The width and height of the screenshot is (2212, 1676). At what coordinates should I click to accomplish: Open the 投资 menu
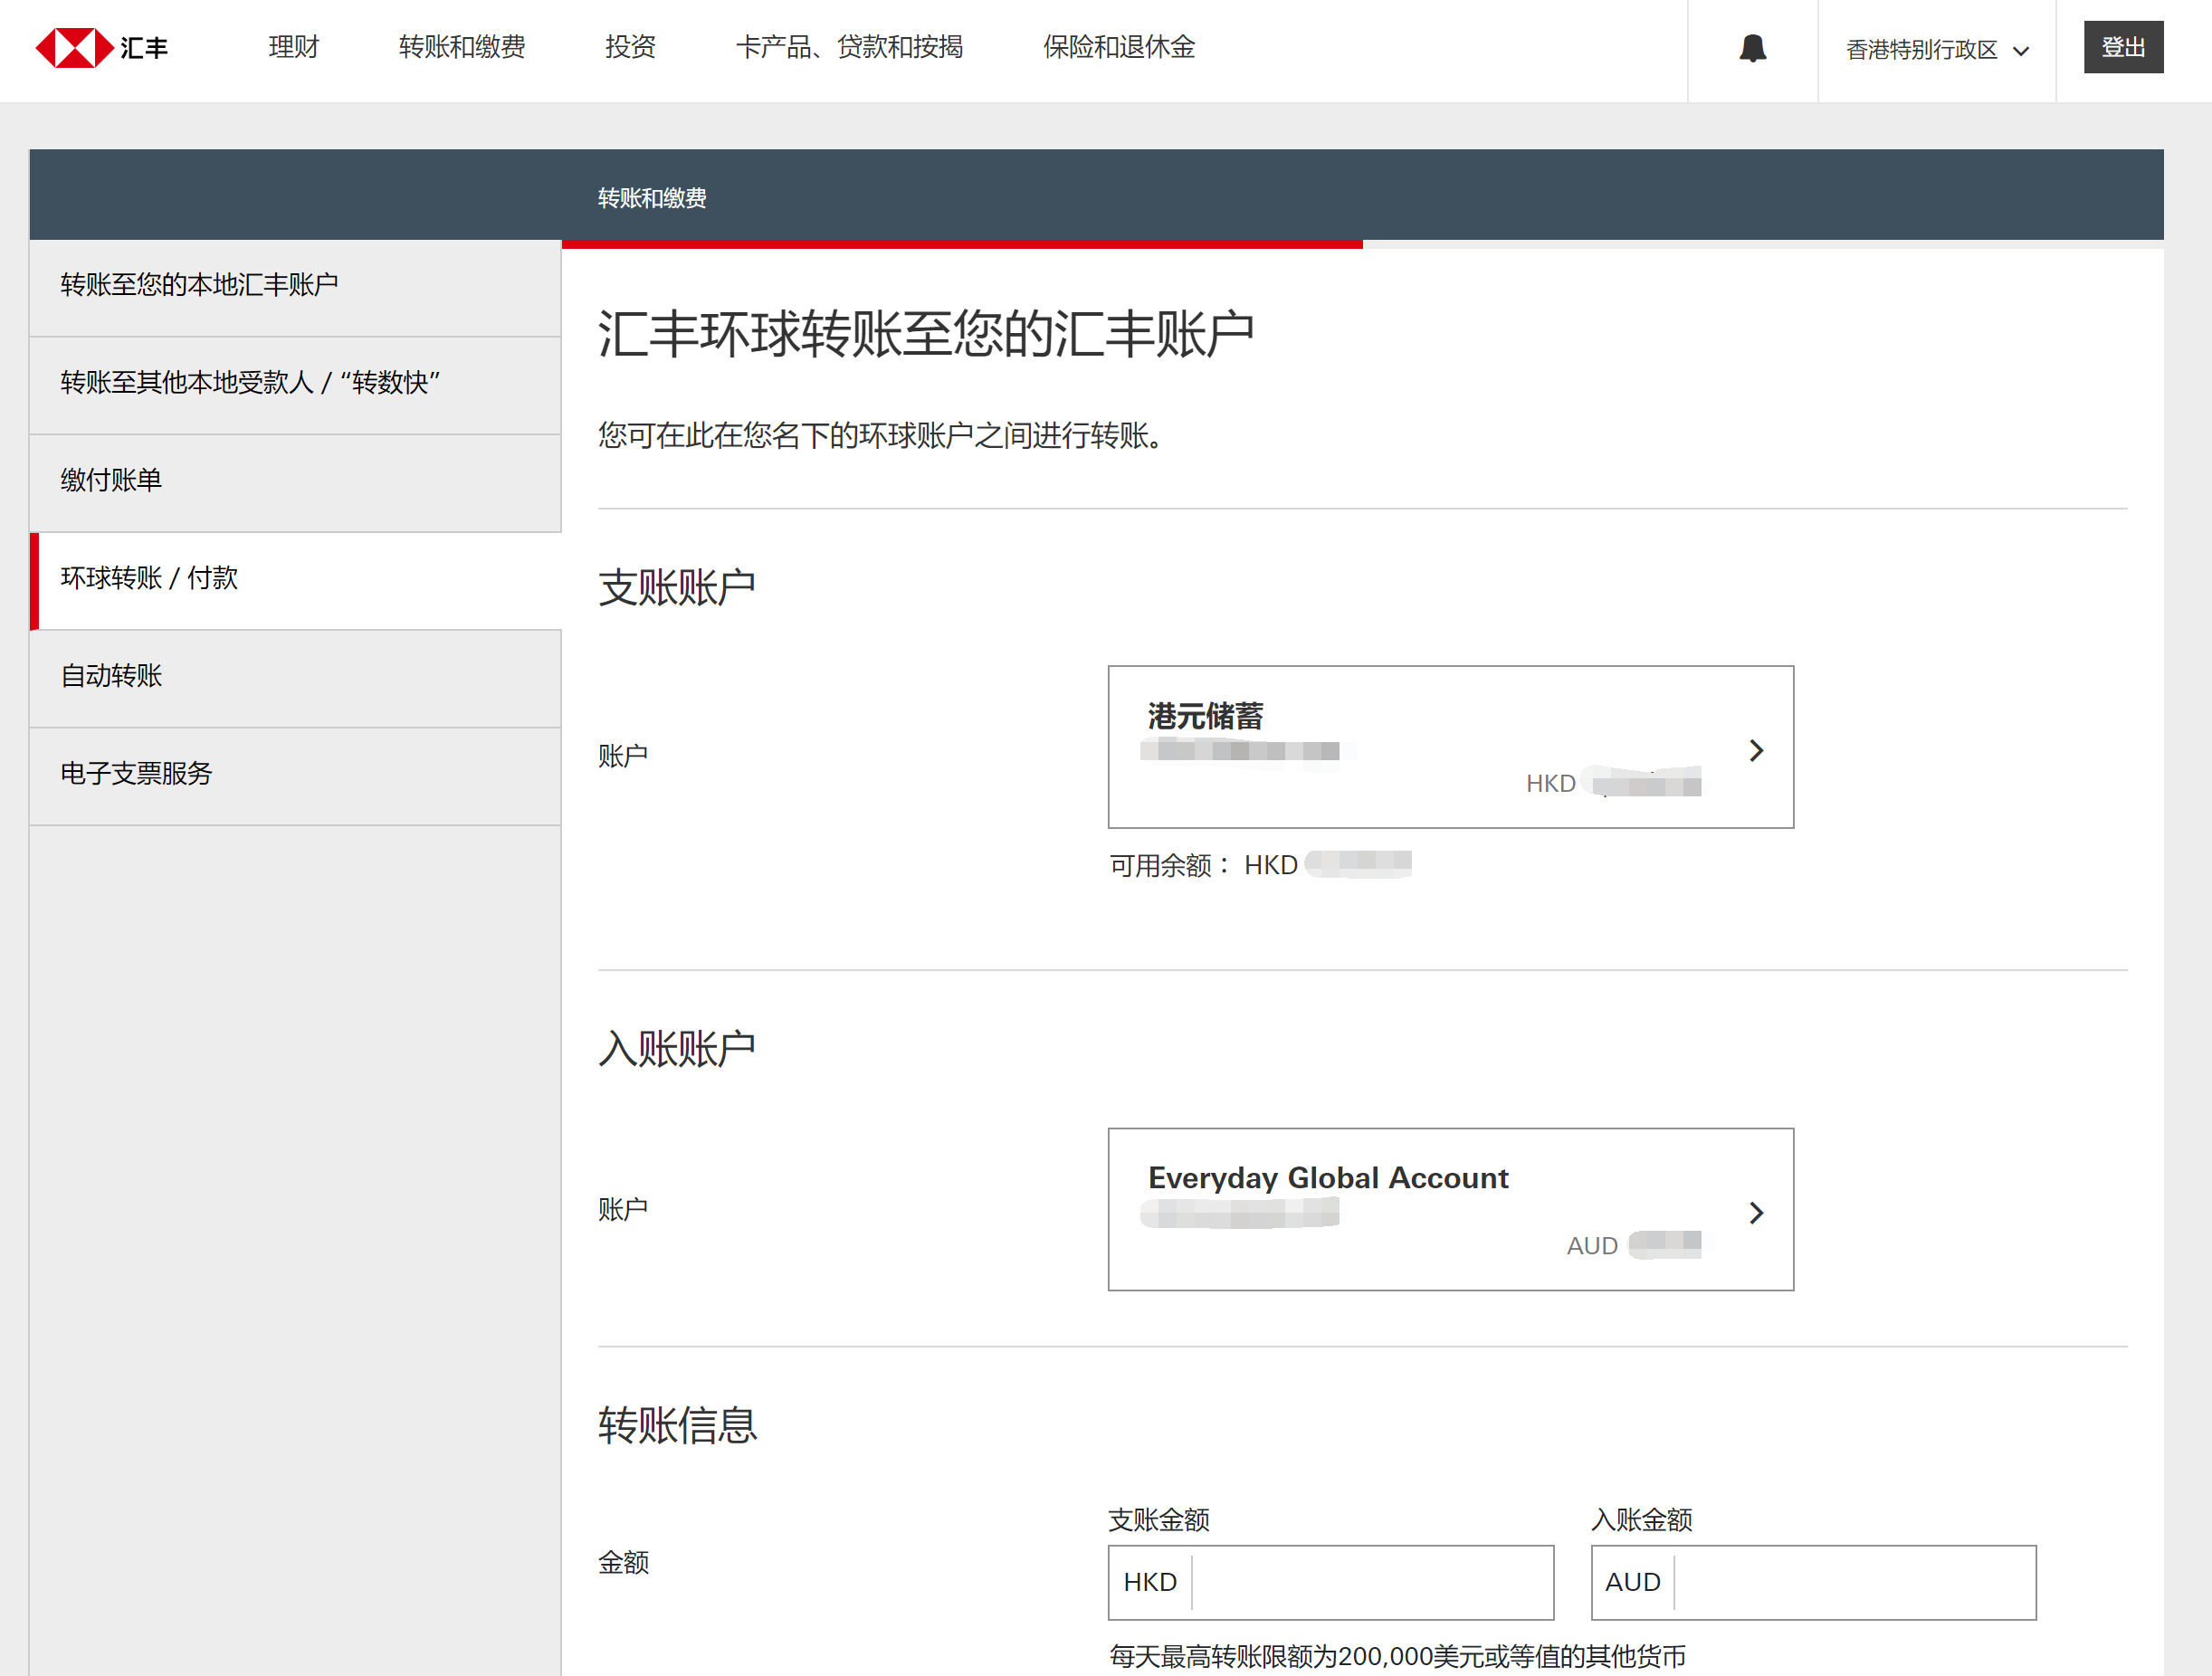[x=629, y=47]
